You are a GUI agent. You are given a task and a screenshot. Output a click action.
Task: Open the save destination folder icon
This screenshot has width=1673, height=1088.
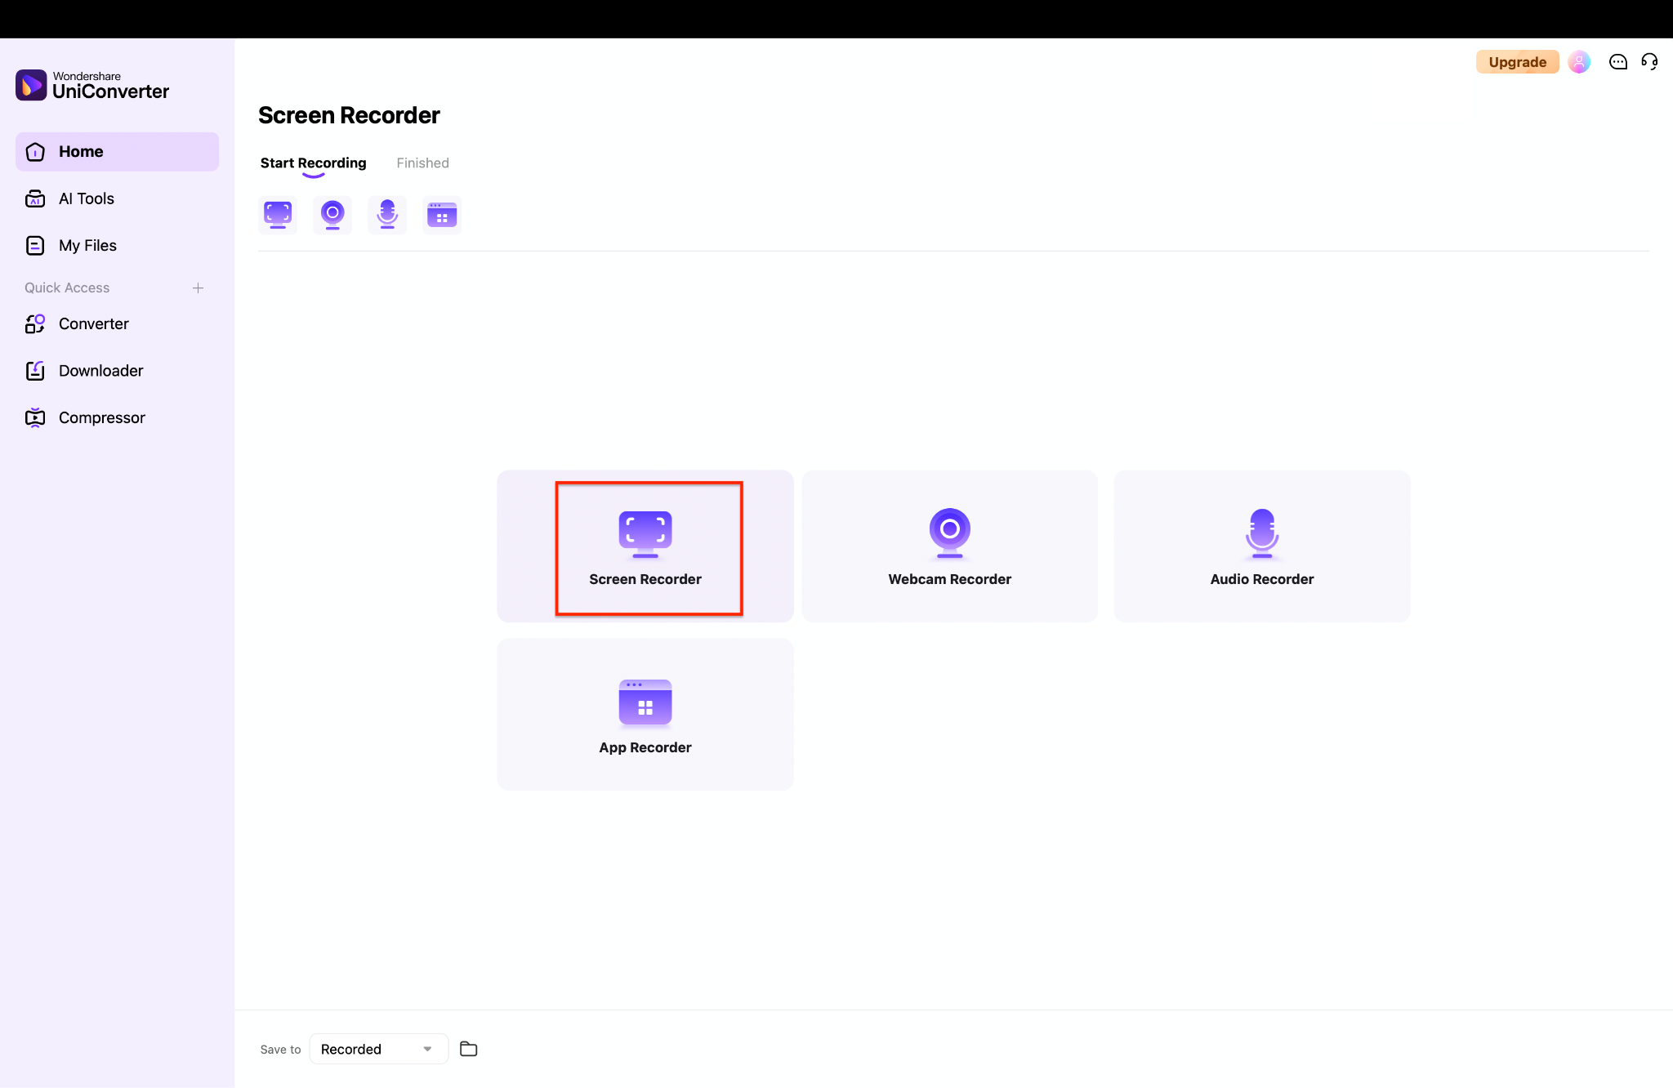(468, 1048)
